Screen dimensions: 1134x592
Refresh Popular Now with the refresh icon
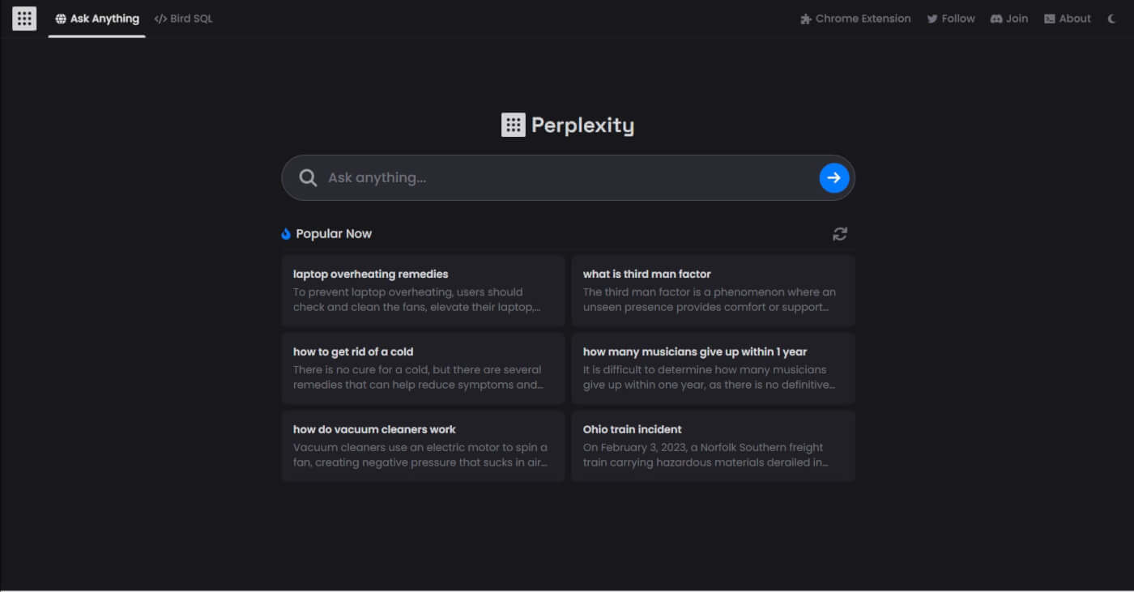840,233
